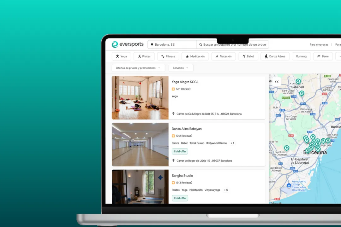
Task: Expand the Servicios filter dropdown
Action: [181, 68]
